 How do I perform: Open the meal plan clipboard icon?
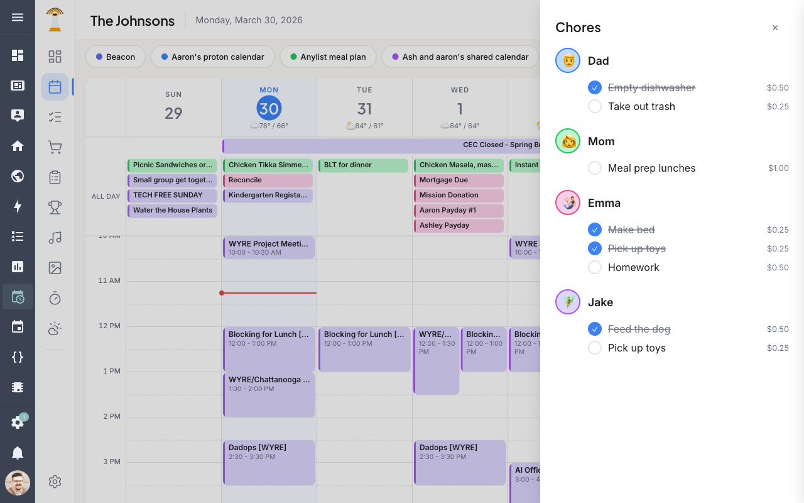point(55,177)
